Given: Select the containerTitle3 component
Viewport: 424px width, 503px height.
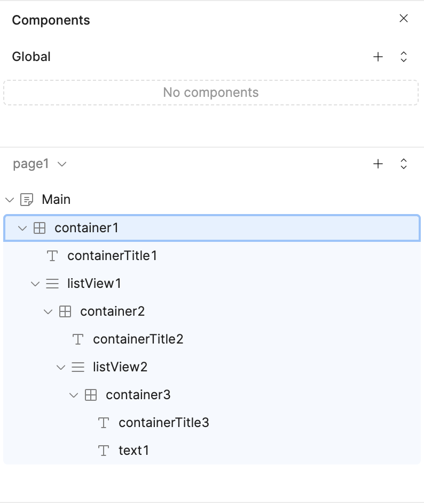Looking at the screenshot, I should click(x=163, y=423).
